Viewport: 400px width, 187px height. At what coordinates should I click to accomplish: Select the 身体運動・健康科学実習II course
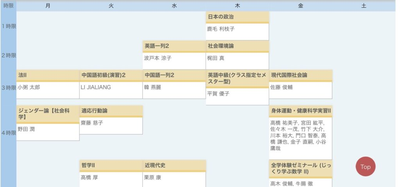[x=301, y=111]
